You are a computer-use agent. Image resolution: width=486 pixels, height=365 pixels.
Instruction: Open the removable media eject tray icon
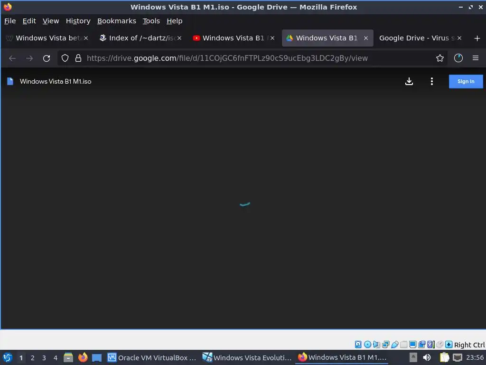pyautogui.click(x=413, y=357)
